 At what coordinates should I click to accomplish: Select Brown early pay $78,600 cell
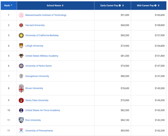(113, 88)
